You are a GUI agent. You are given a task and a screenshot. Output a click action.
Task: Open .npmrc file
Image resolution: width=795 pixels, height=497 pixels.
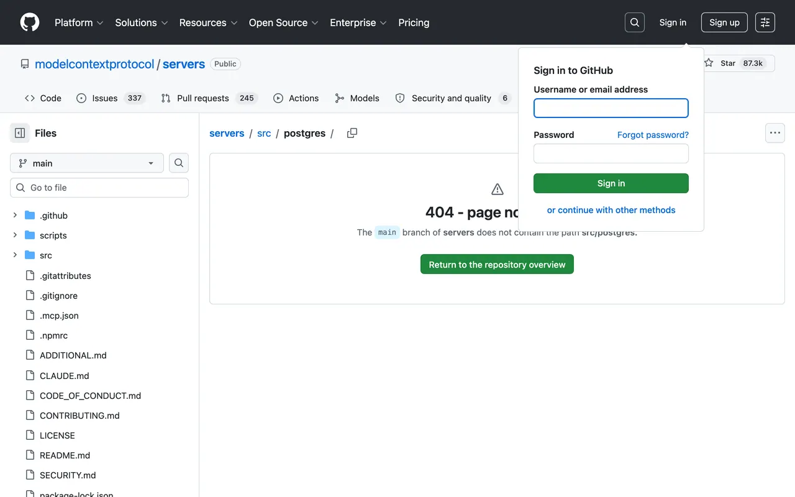53,335
